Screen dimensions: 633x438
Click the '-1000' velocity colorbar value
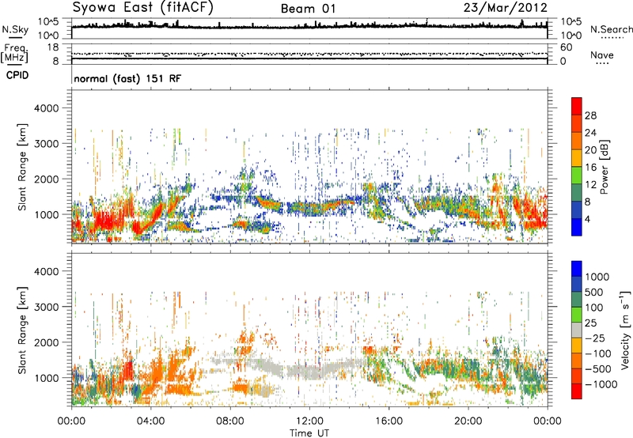pyautogui.click(x=601, y=384)
